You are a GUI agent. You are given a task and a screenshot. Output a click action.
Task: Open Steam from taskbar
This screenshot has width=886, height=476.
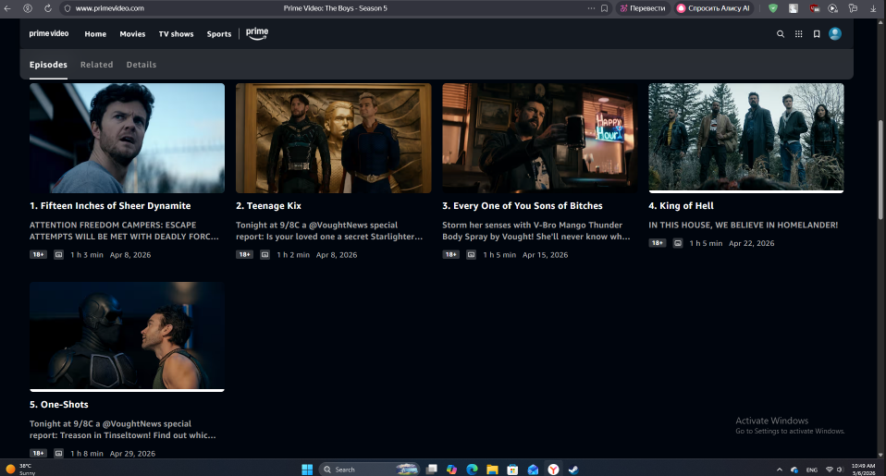click(x=573, y=470)
